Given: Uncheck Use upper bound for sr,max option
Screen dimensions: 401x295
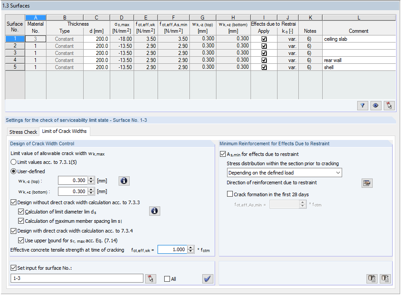Looking at the screenshot, I should [21, 240].
